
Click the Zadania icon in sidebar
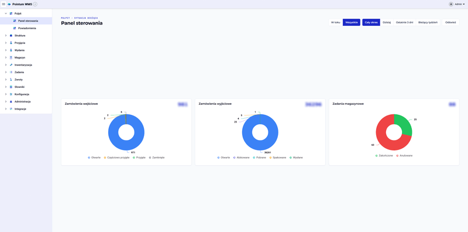pos(11,72)
